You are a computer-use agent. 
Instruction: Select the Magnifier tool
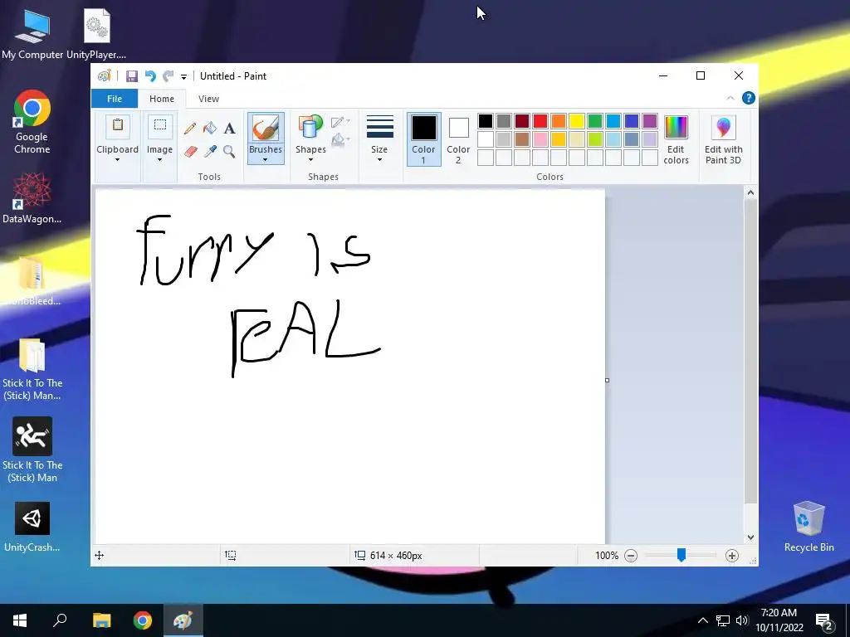click(229, 151)
